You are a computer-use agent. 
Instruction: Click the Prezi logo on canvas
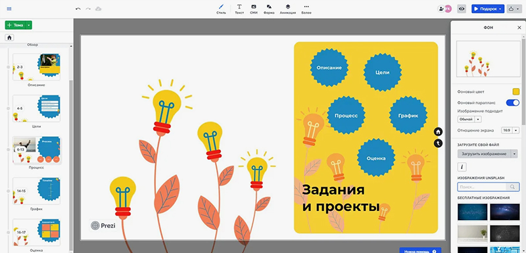(103, 225)
